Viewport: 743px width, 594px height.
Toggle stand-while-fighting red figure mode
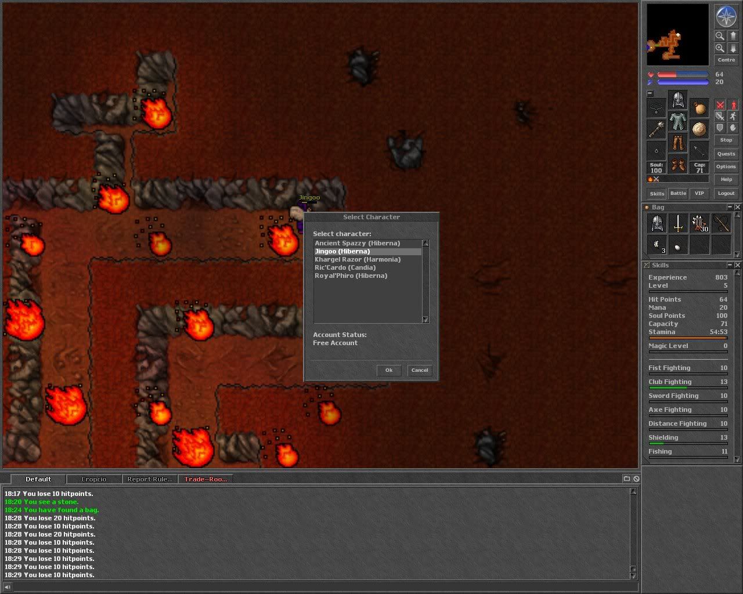pos(733,105)
